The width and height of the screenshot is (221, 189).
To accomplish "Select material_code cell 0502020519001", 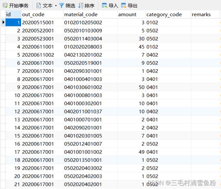I will (x=90, y=63).
